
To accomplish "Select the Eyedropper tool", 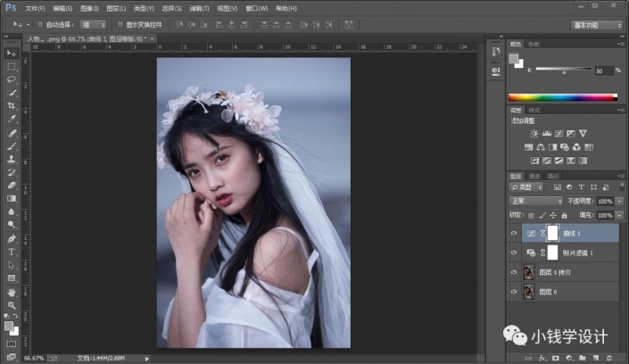I will click(12, 120).
